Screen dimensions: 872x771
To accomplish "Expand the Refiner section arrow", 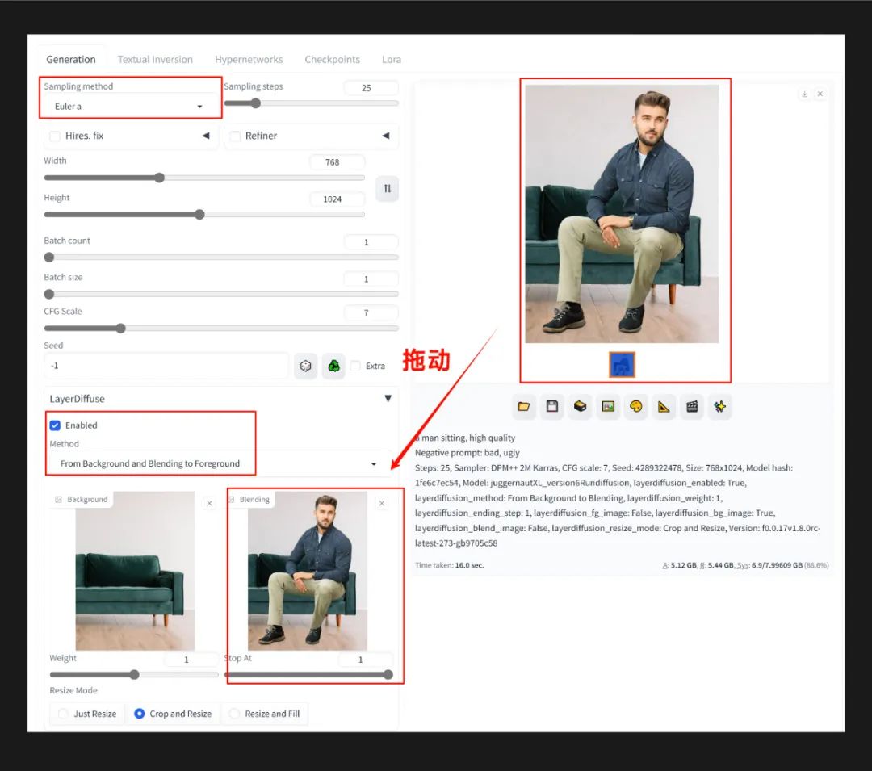I will [386, 136].
